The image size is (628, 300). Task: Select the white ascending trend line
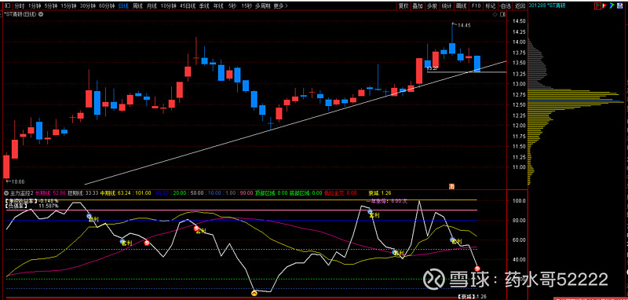[297, 123]
